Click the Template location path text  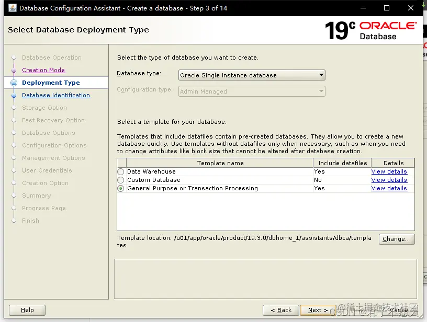coord(244,241)
